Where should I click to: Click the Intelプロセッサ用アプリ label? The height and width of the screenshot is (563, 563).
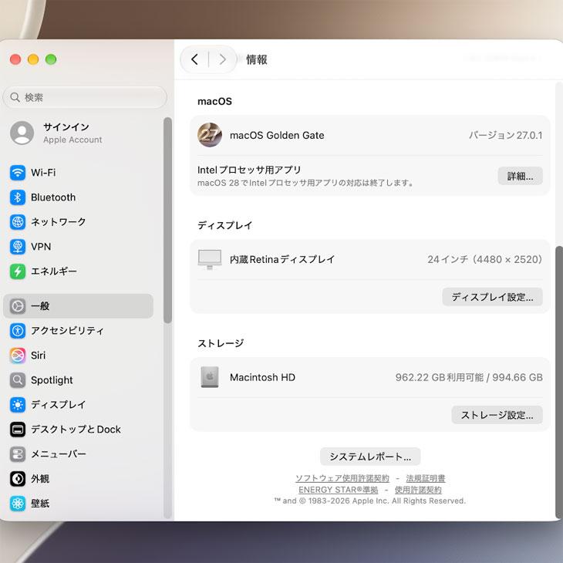[x=249, y=170]
